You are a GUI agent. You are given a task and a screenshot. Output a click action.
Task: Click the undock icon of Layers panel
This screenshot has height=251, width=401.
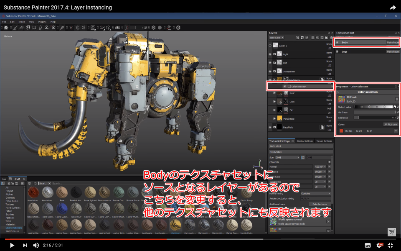coord(329,33)
